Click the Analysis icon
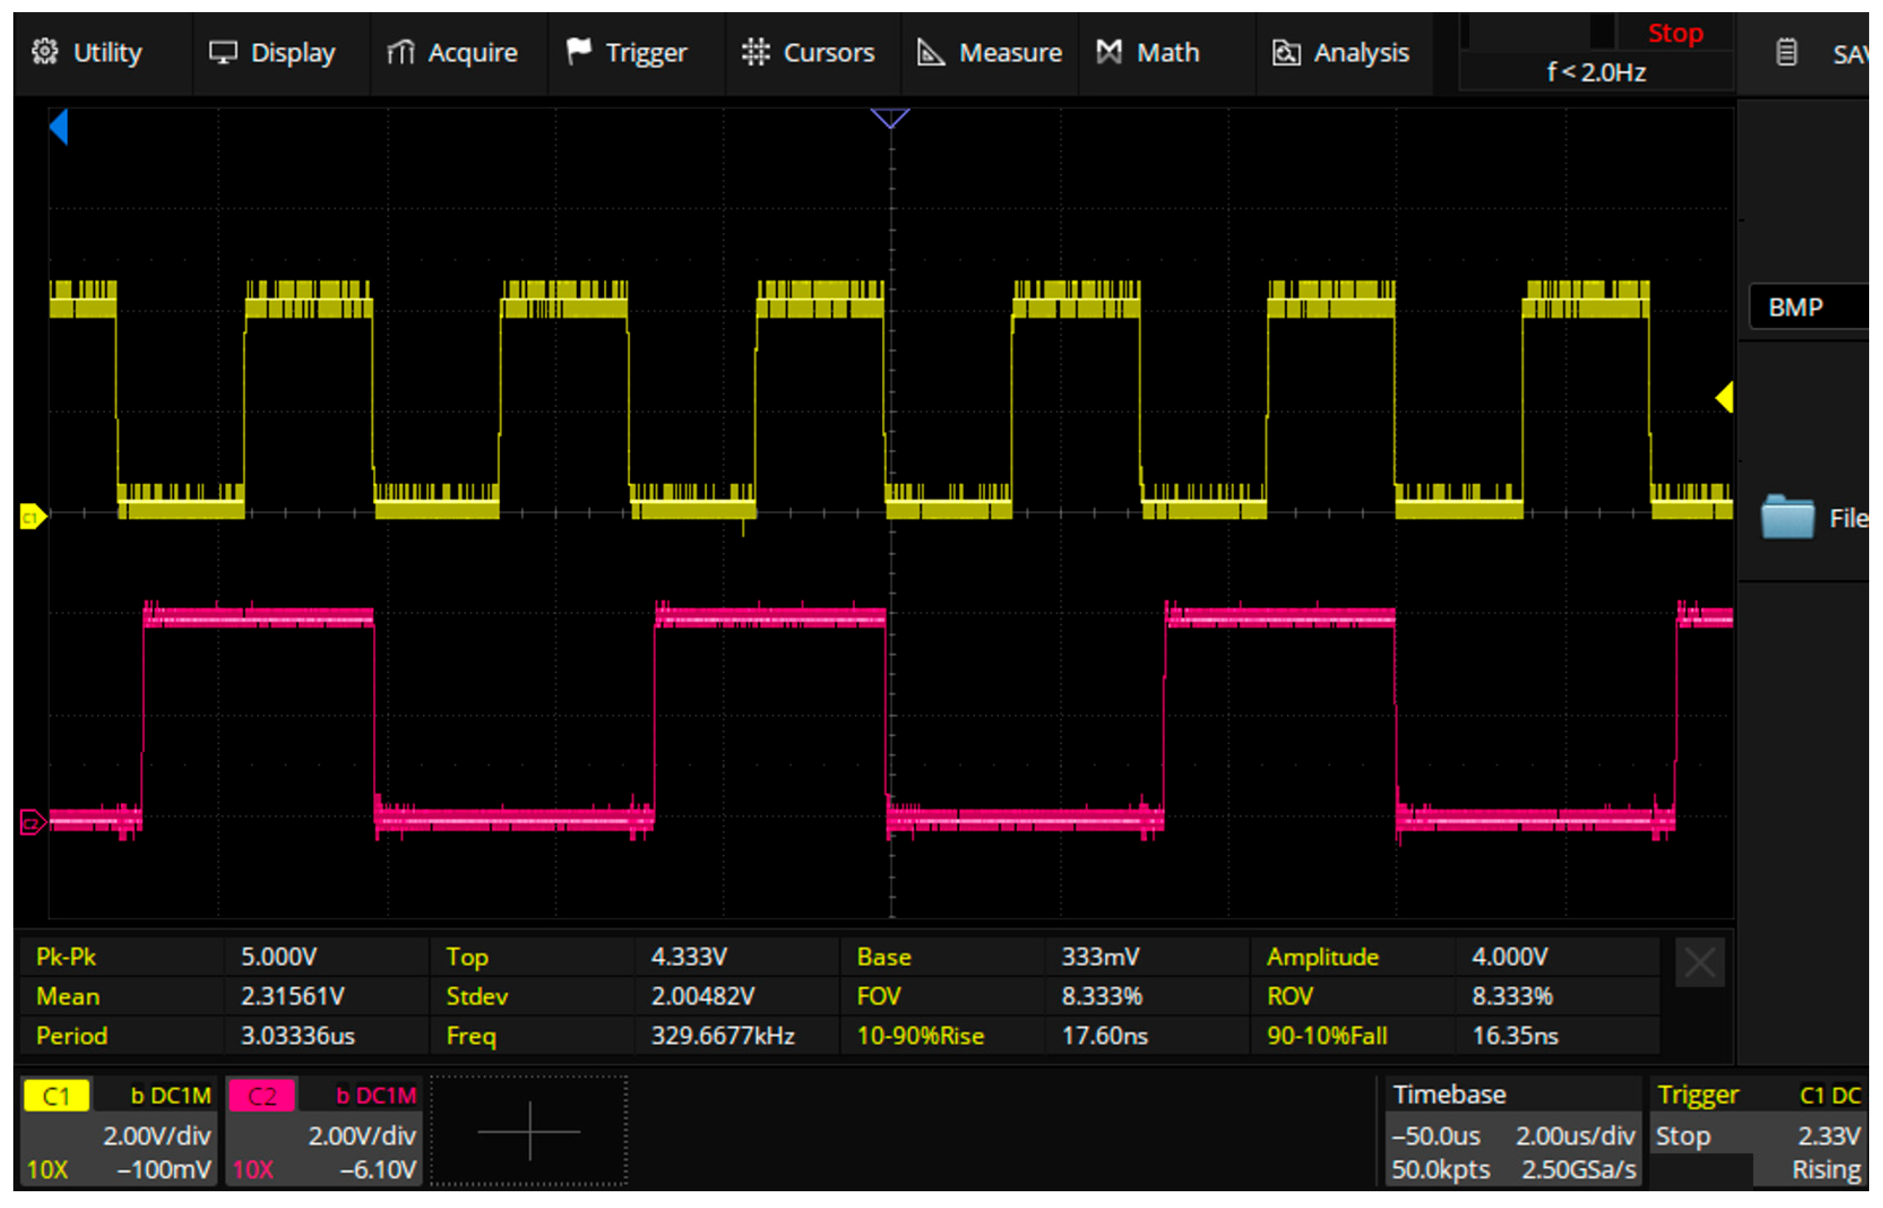Viewport: 1883px width, 1208px height. click(x=1287, y=53)
